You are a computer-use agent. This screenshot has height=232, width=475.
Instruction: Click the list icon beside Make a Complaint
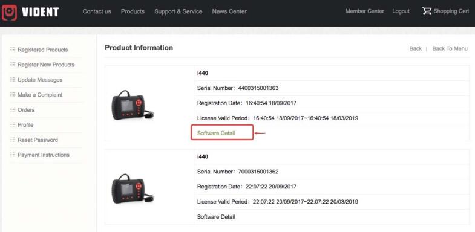pyautogui.click(x=13, y=95)
